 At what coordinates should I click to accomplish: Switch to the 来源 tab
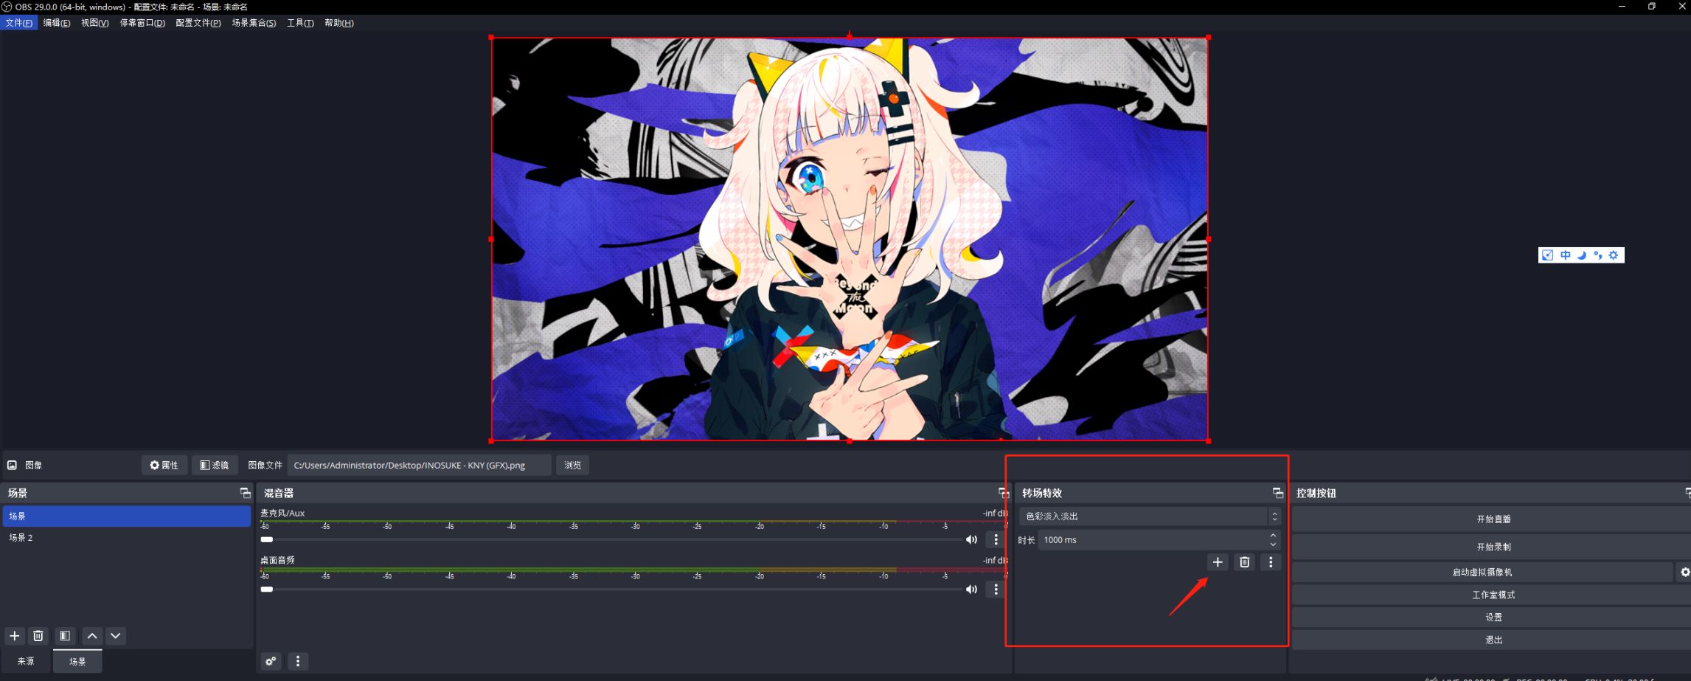(x=26, y=661)
